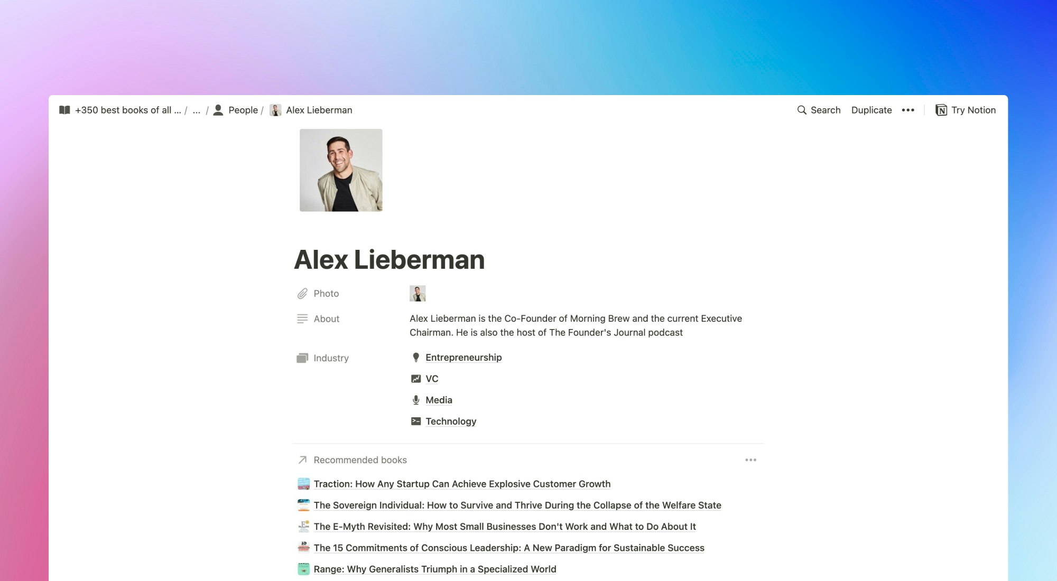The height and width of the screenshot is (581, 1057).
Task: Click the About description text
Action: click(576, 325)
